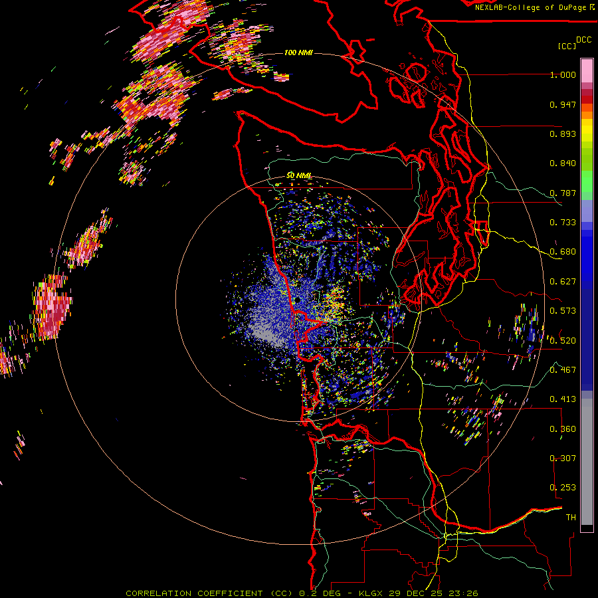Screen dimensions: 598x598
Task: Pick the gray lower segment of the color bar
Action: click(x=587, y=462)
